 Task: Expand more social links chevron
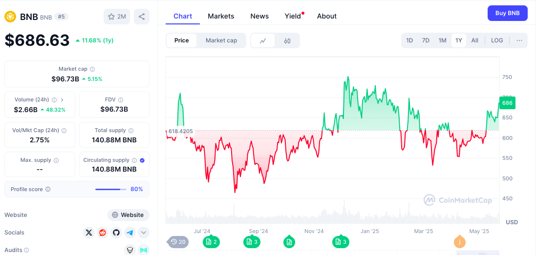(144, 233)
